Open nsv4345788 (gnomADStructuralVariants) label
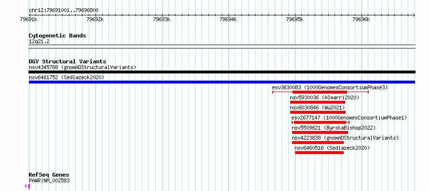Viewport: 429px width, 191px height. pyautogui.click(x=82, y=67)
